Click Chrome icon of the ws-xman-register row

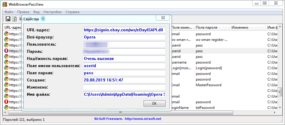point(6,40)
